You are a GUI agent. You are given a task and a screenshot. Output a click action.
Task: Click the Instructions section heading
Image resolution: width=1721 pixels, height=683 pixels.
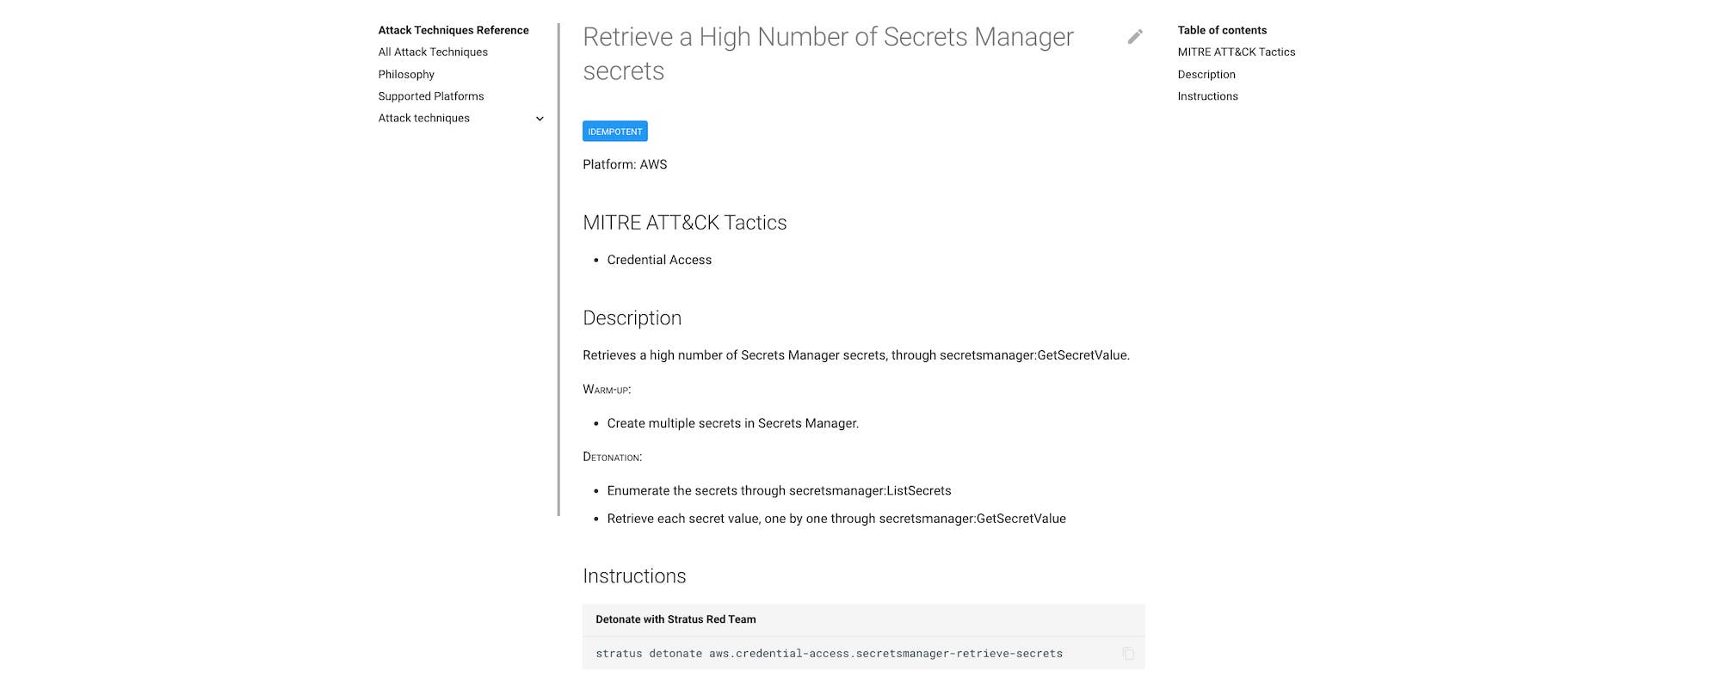[634, 575]
